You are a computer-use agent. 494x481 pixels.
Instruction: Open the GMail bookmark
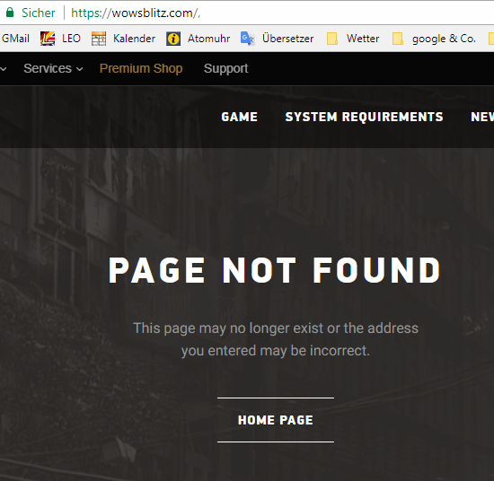(15, 39)
